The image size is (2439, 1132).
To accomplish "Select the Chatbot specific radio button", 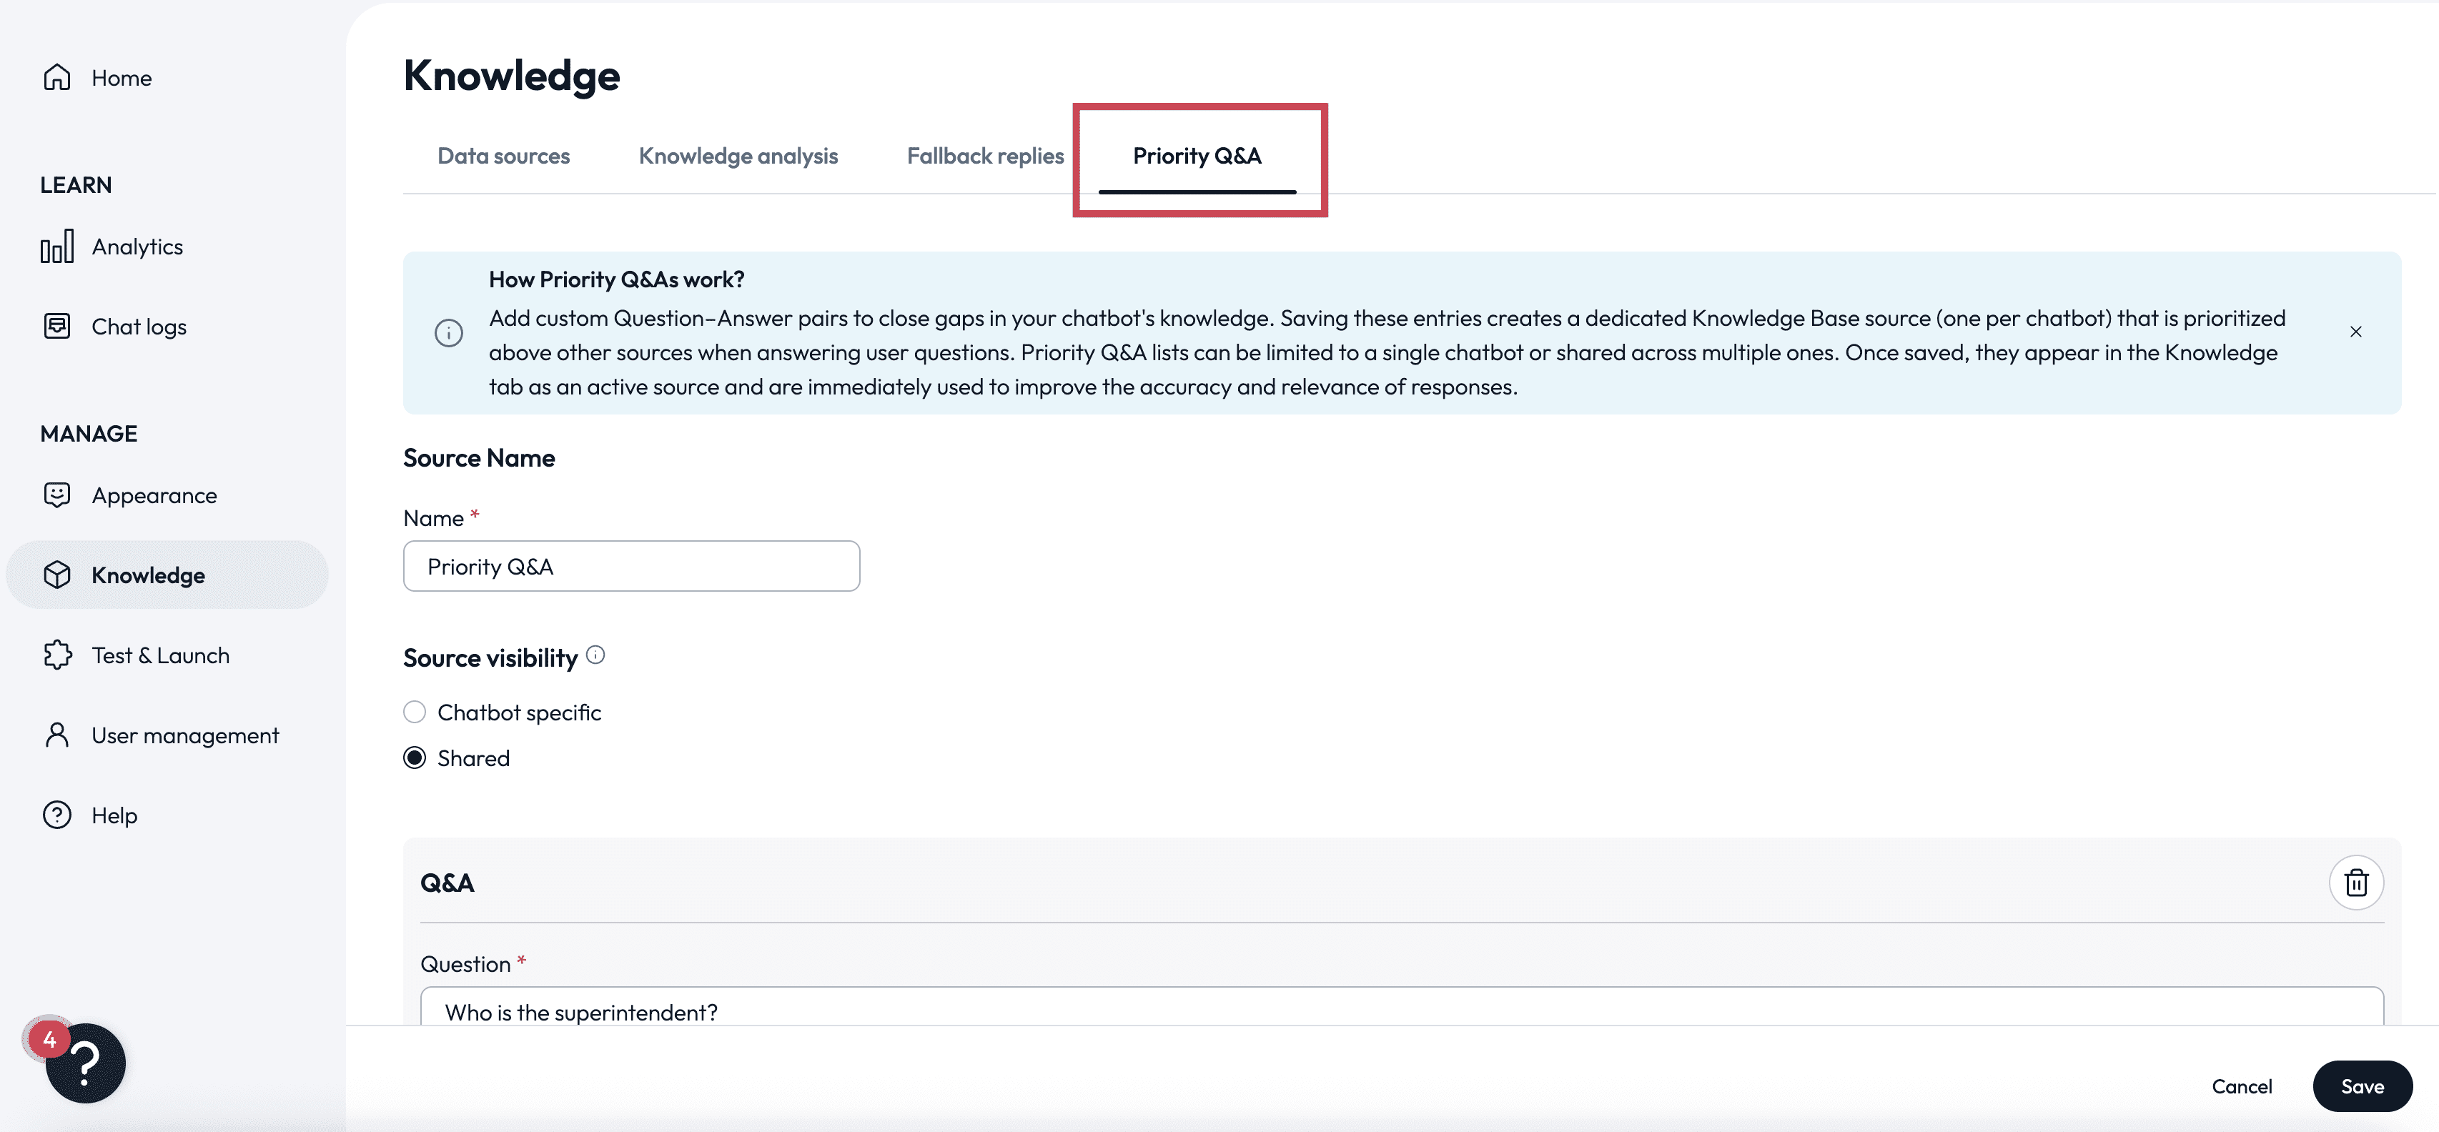I will (415, 712).
